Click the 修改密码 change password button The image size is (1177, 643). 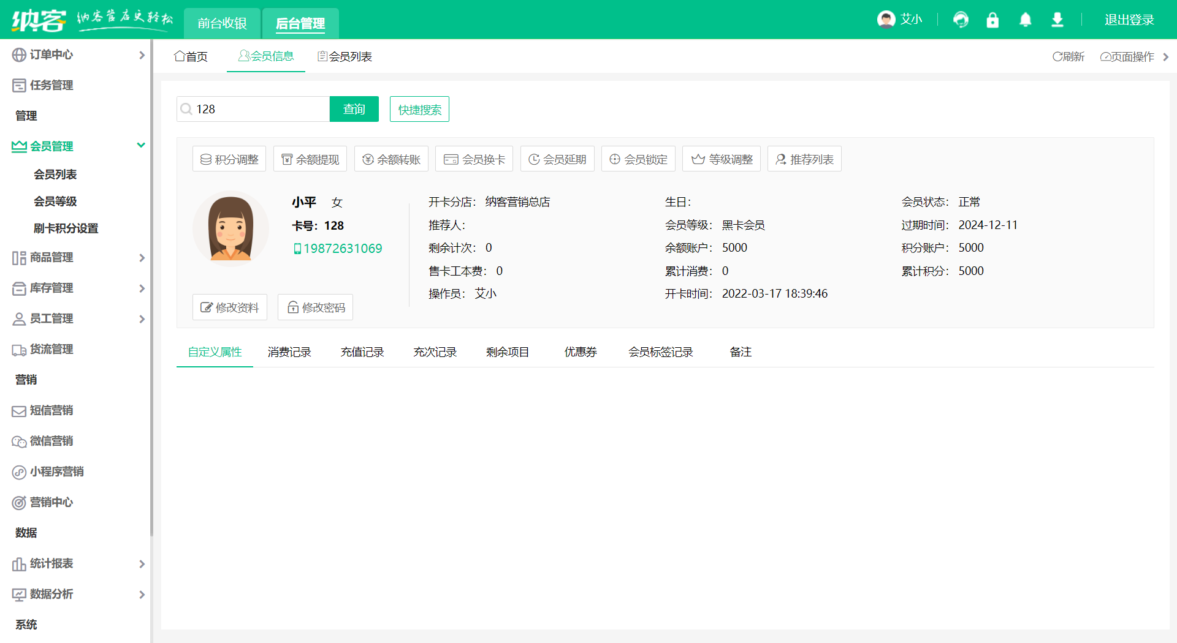point(315,307)
